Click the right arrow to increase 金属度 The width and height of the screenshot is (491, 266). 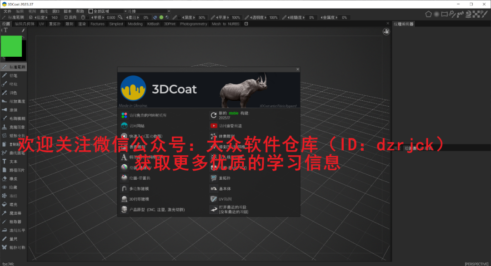[x=336, y=18]
